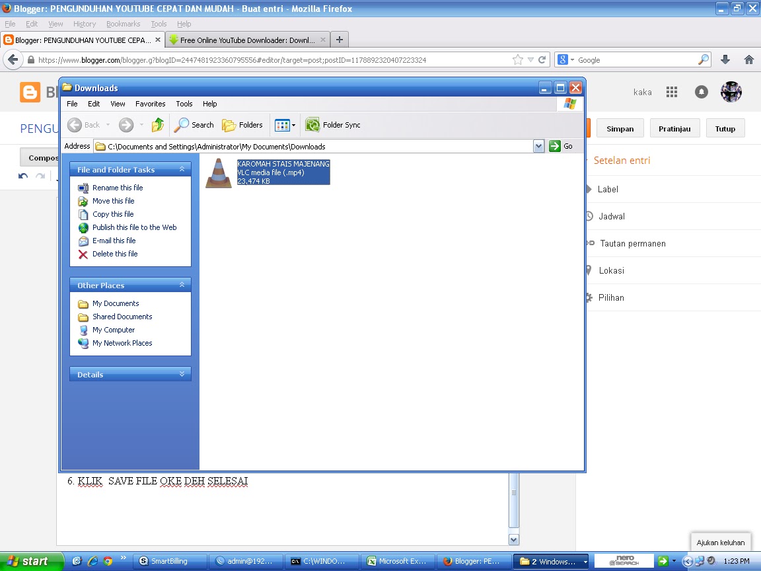Switch to Free Online YouTube Downloader tab
The image size is (761, 571).
[248, 40]
